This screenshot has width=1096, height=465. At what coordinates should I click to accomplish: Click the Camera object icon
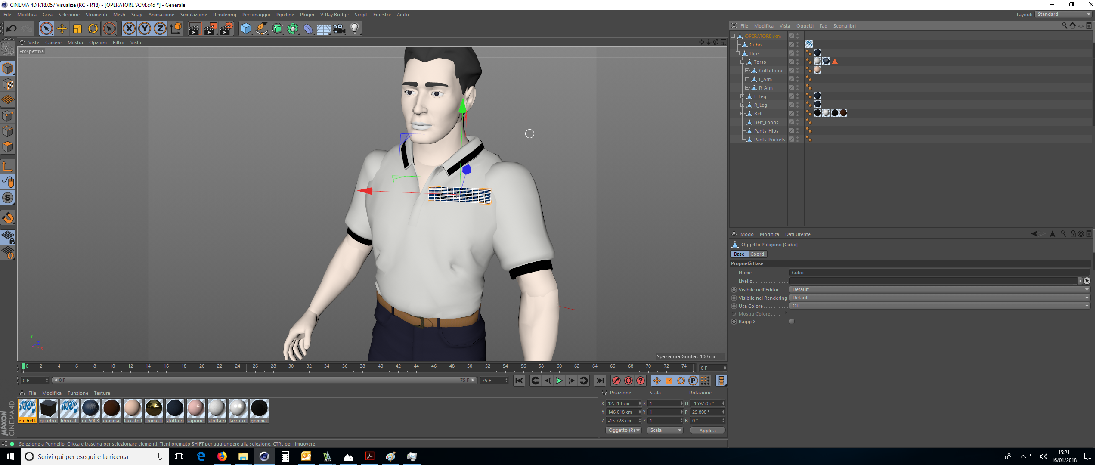click(339, 29)
